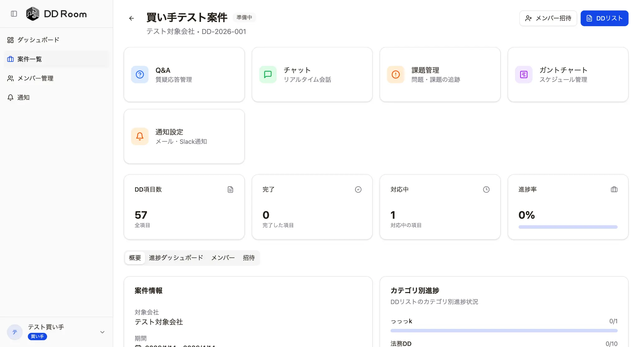This screenshot has width=639, height=347.
Task: Click the clock icon in the 対応中 card
Action: point(486,189)
